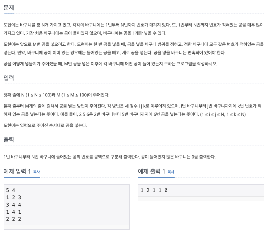Viewport: 271px width, 234px height.
Task: Select the sample output box showing 1 2 1 1 0
Action: pyautogui.click(x=201, y=191)
